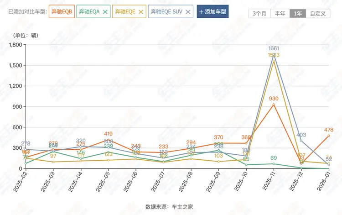342x215 pixels.
Task: Select the 3个月 time range tab
Action: pyautogui.click(x=259, y=13)
